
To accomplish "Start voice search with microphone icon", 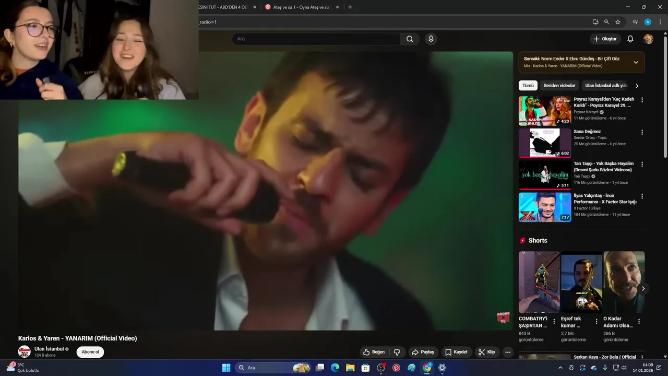I will (x=431, y=39).
